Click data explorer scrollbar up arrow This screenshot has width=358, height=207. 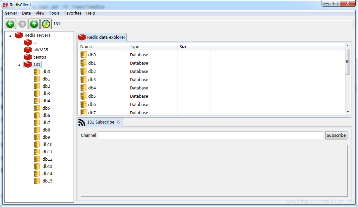click(x=348, y=46)
